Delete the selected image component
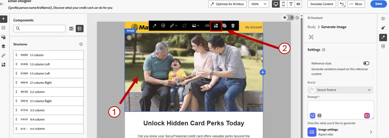 (x=233, y=25)
